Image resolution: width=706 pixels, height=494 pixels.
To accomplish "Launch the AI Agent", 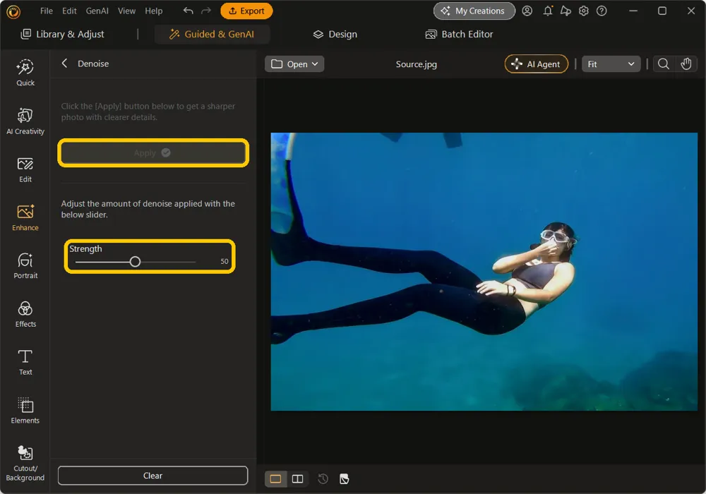I will click(537, 64).
